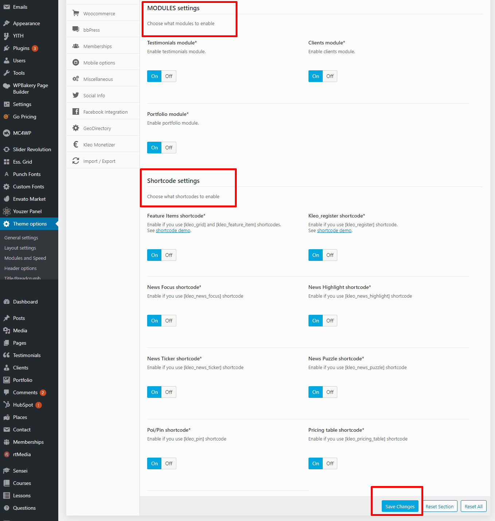Enable the News Puzzle shortcode On button
Screen dimensions: 495x521
click(315, 392)
